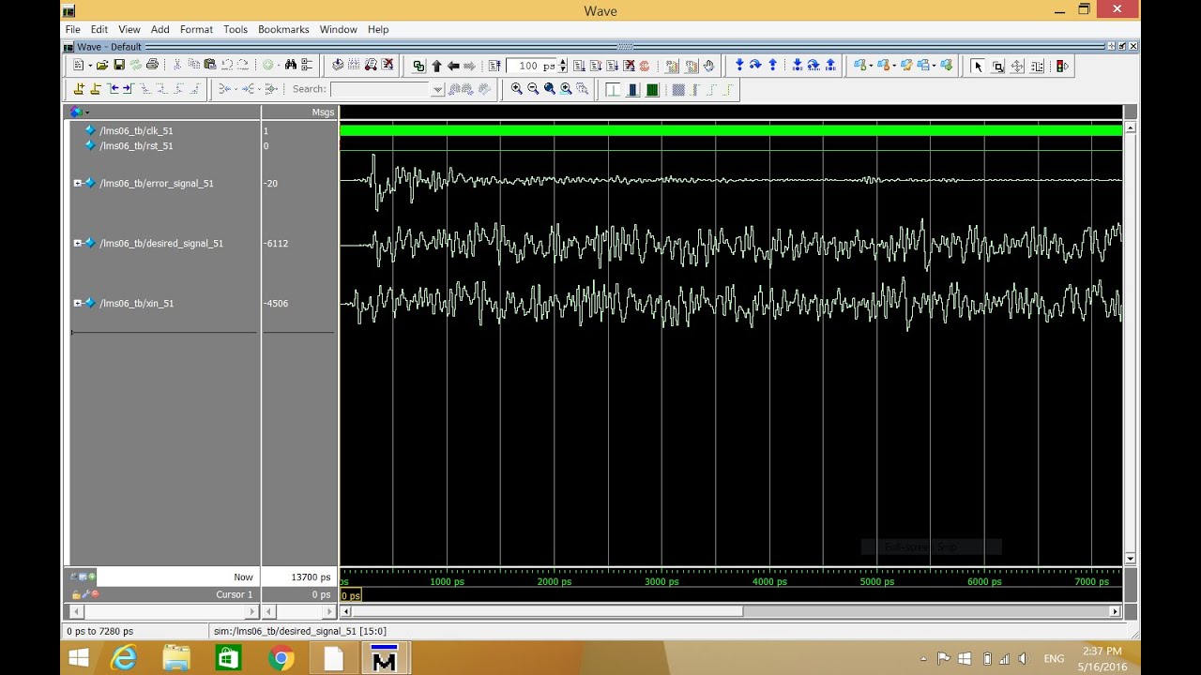
Task: Click the Break simulation icon with red X
Action: [630, 66]
